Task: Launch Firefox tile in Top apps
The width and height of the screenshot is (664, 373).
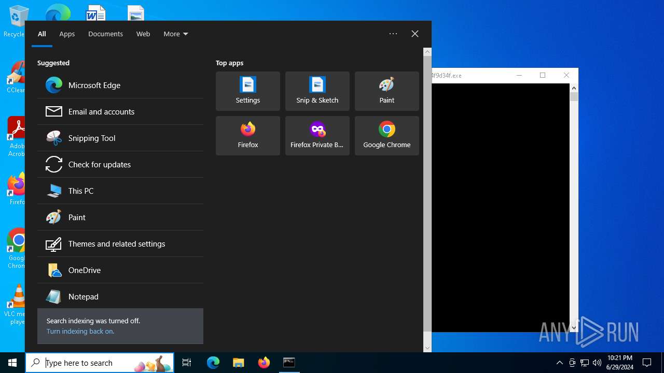Action: [248, 136]
